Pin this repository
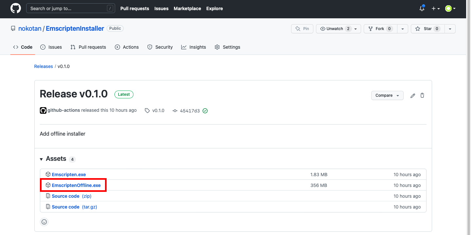The height and width of the screenshot is (235, 471). [x=302, y=29]
